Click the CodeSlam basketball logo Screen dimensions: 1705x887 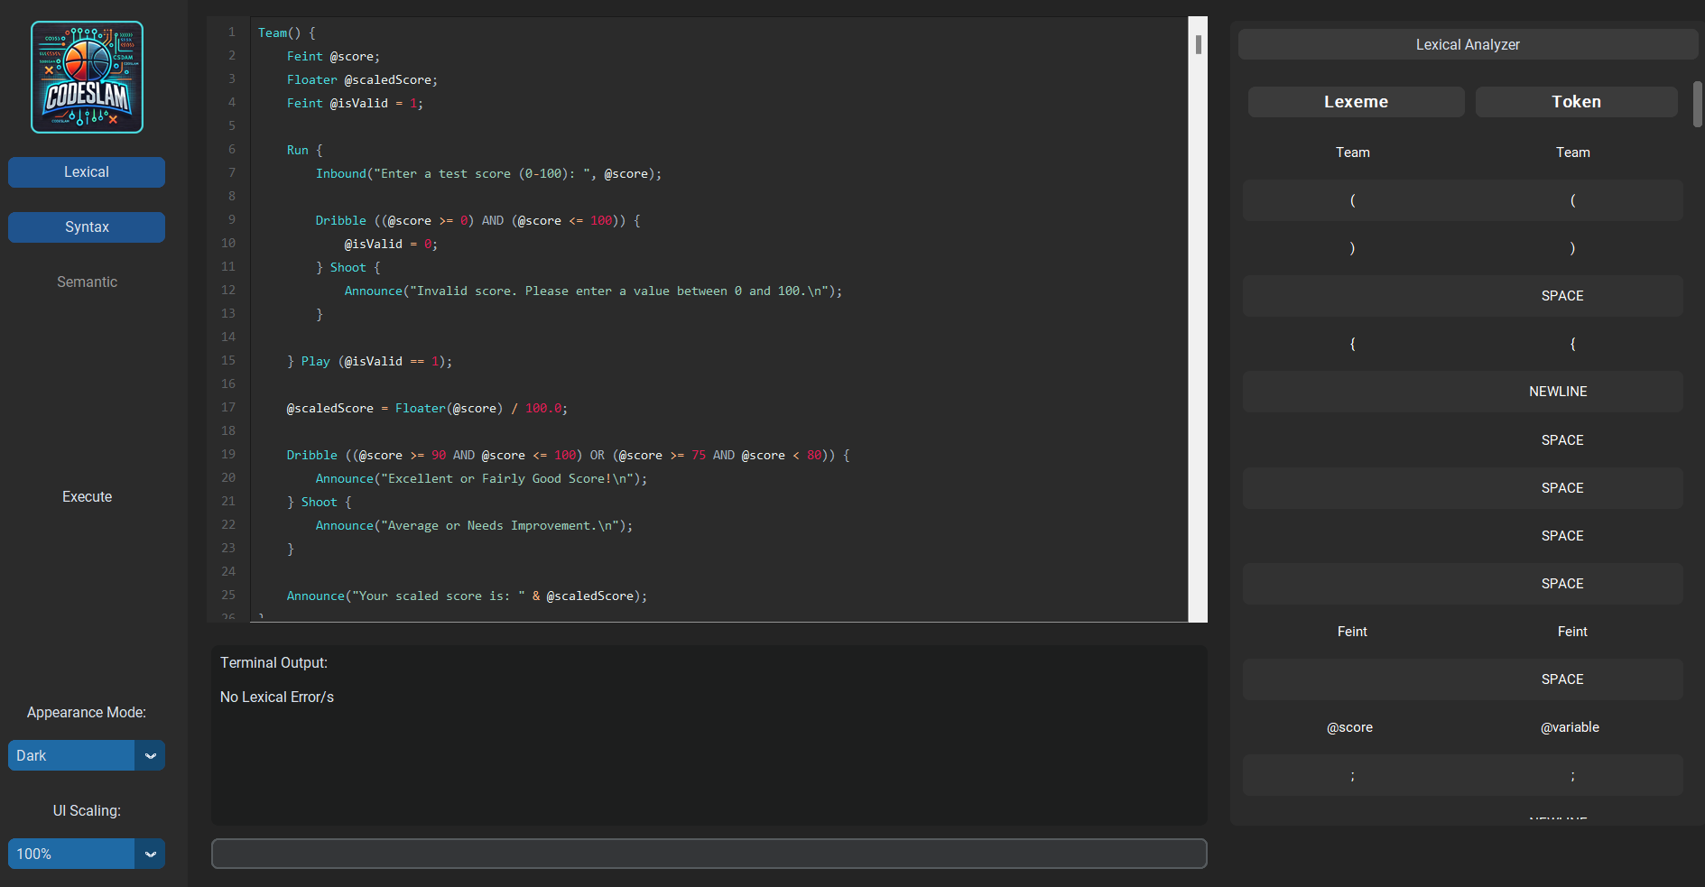[x=87, y=78]
